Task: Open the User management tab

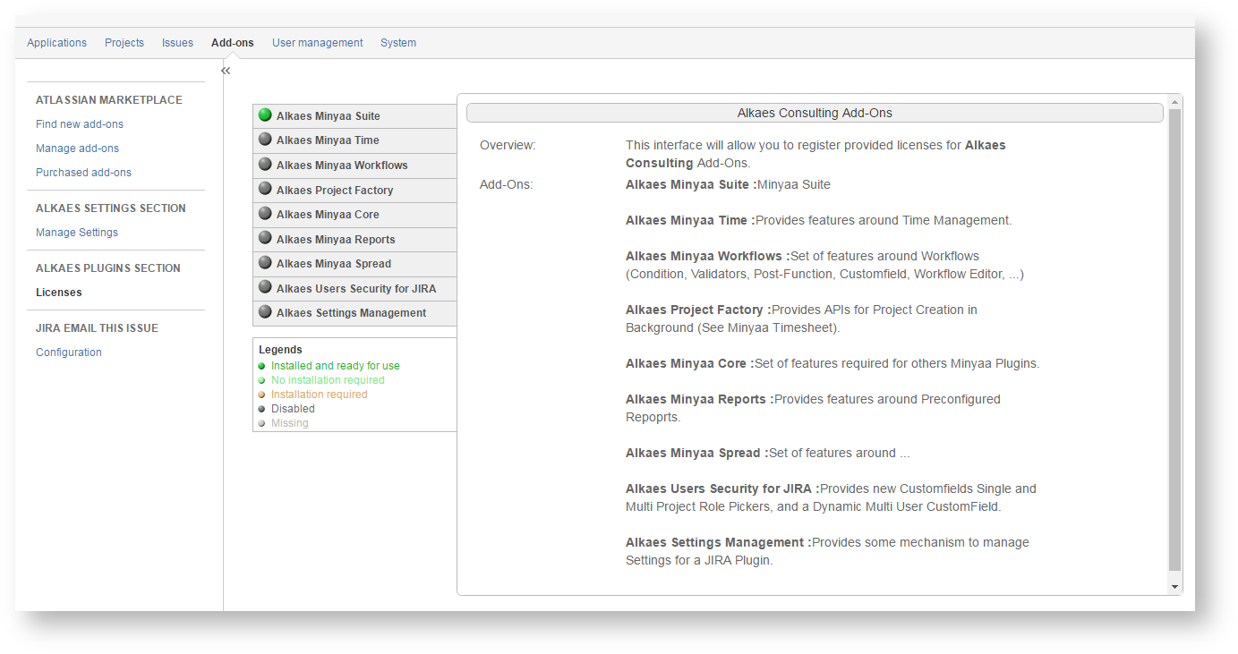Action: pos(317,43)
